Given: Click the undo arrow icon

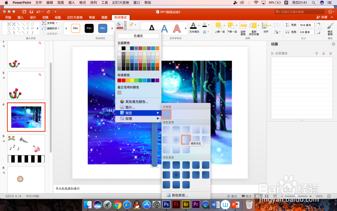Looking at the screenshot, I should point(38,11).
